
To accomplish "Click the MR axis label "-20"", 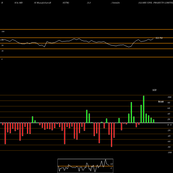I will pos(169,130).
